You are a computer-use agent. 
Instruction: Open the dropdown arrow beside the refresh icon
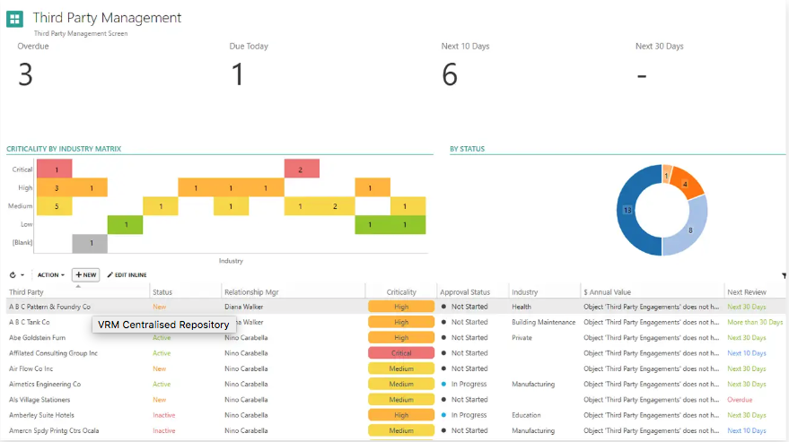tap(22, 275)
